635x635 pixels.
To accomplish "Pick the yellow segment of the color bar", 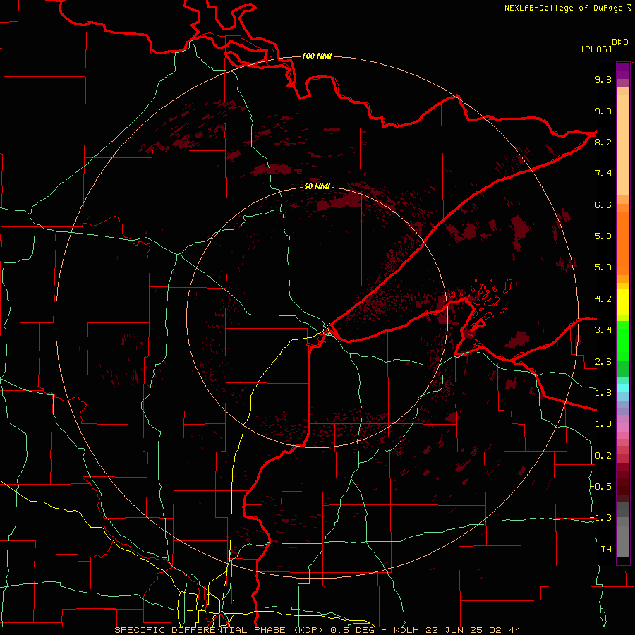I will [x=623, y=302].
